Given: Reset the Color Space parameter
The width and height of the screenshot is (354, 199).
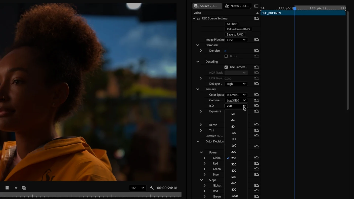Looking at the screenshot, I should click(x=256, y=95).
